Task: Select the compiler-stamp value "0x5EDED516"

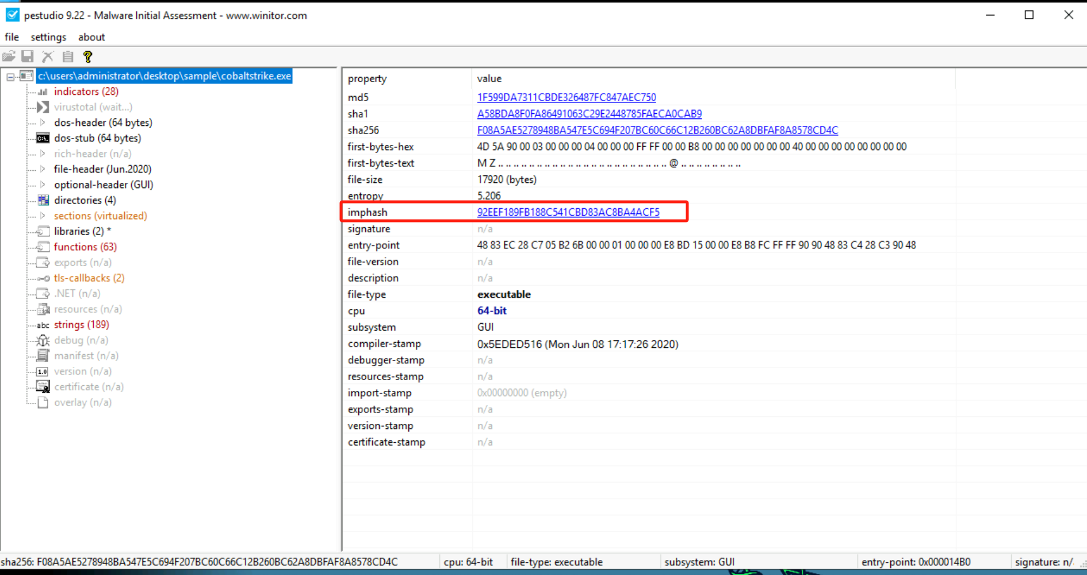Action: pos(577,344)
